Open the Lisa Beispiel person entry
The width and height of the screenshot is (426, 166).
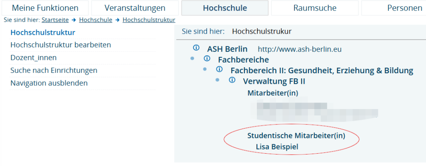277,147
